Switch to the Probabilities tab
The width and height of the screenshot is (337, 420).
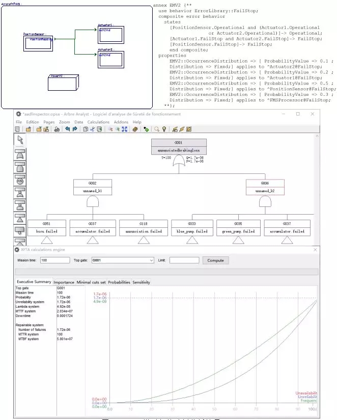click(x=119, y=282)
